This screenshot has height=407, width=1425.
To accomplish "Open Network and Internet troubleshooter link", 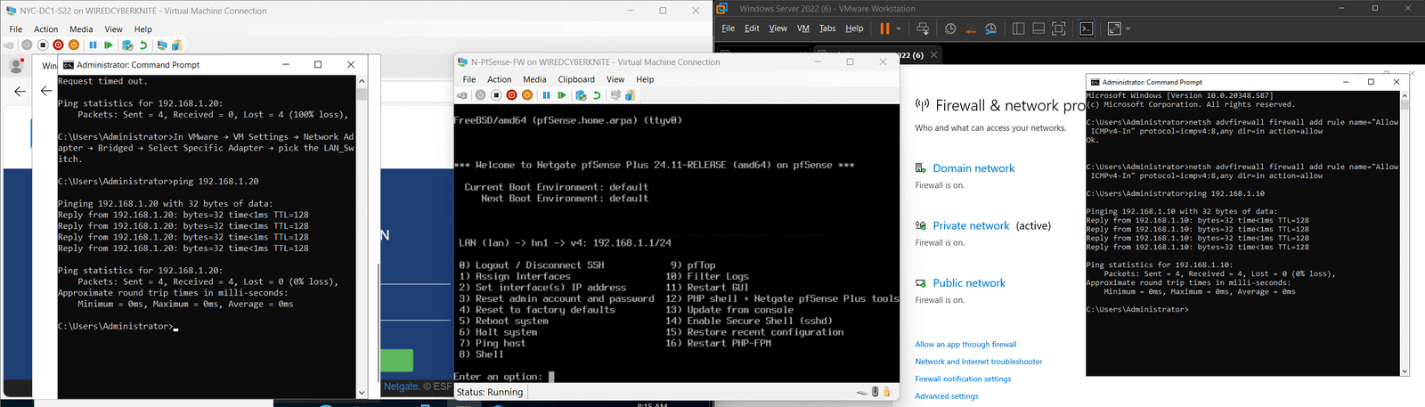I will tap(978, 362).
